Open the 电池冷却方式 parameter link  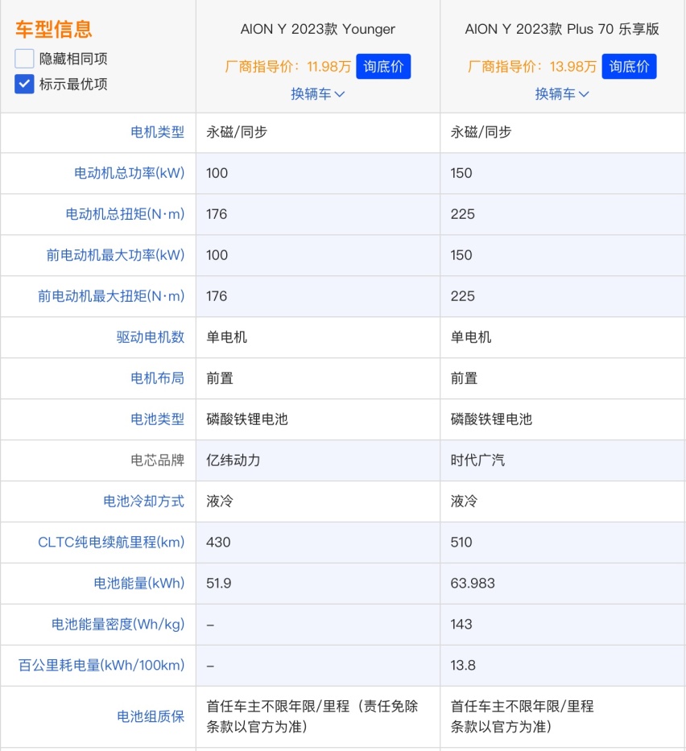143,501
